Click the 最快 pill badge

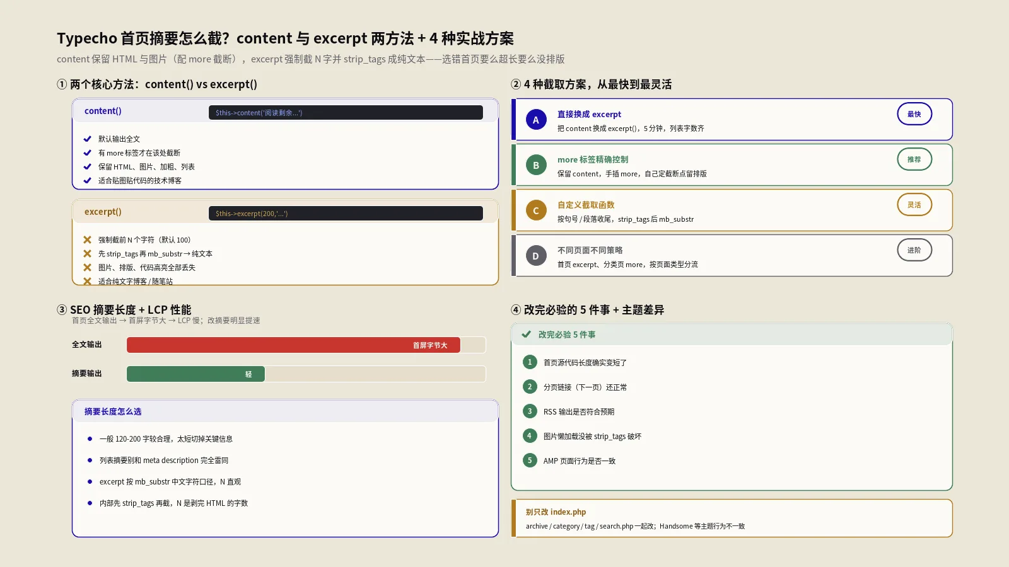point(914,114)
